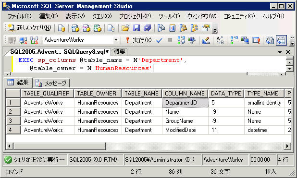Image resolution: width=297 pixels, height=178 pixels.
Task: Analyze query in Database Engine Tuning Advisor
Action: pos(192,40)
